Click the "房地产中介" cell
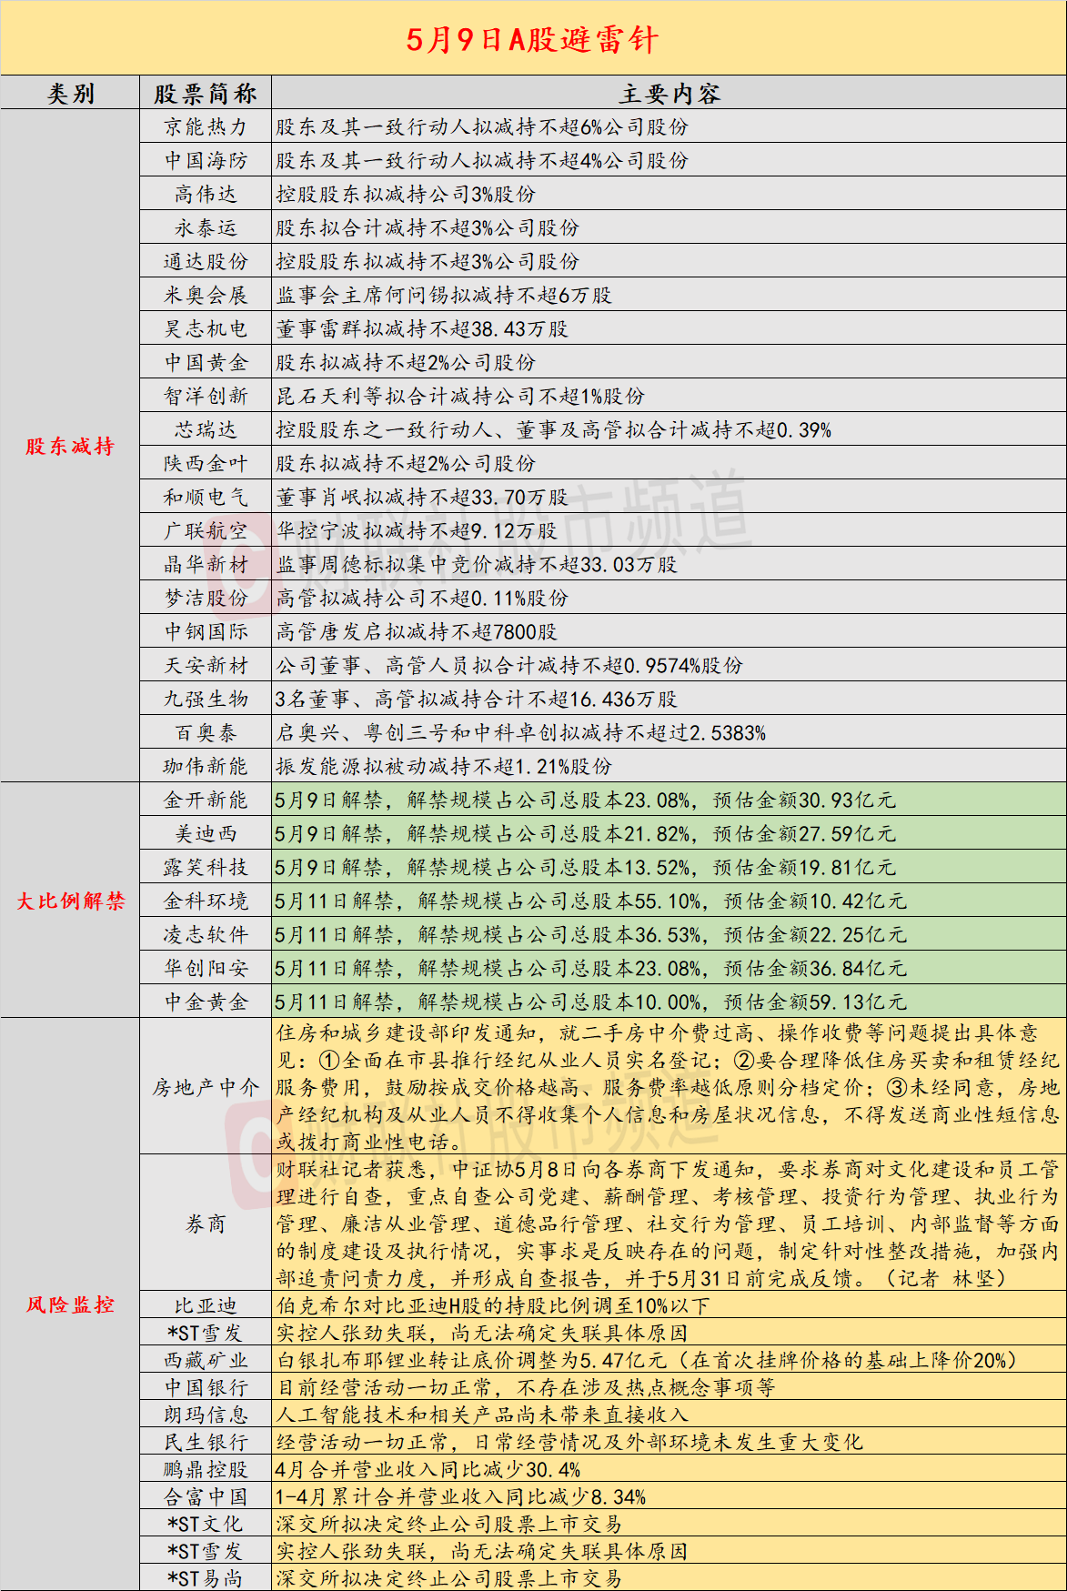 [x=206, y=1087]
